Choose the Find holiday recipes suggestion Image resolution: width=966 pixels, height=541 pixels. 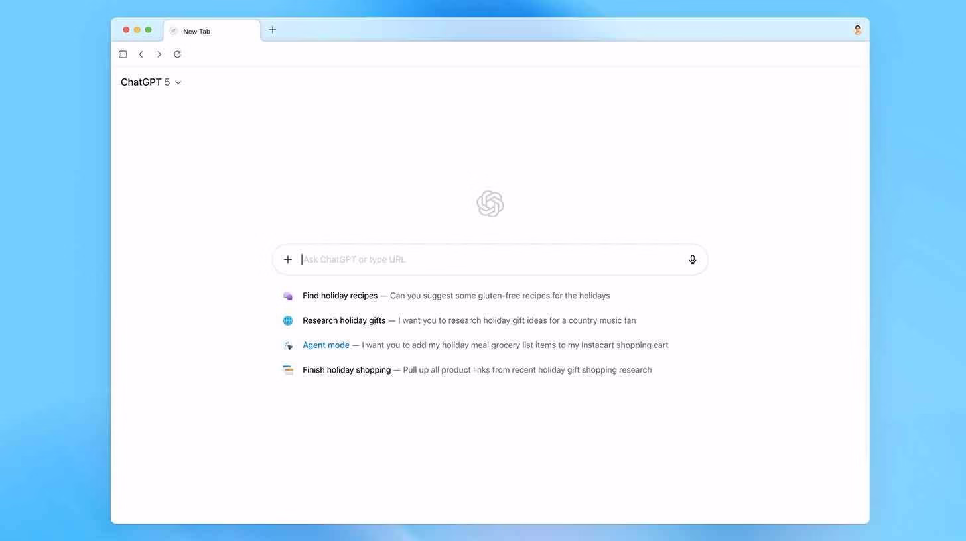click(x=456, y=296)
